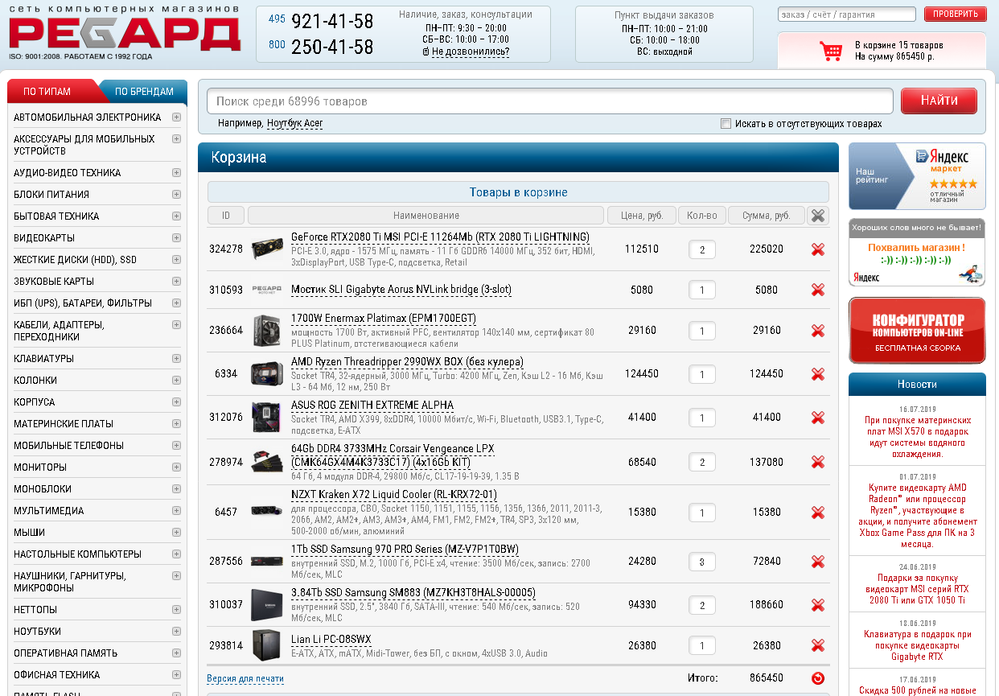Open Версия для печати link
The image size is (999, 696).
click(245, 679)
